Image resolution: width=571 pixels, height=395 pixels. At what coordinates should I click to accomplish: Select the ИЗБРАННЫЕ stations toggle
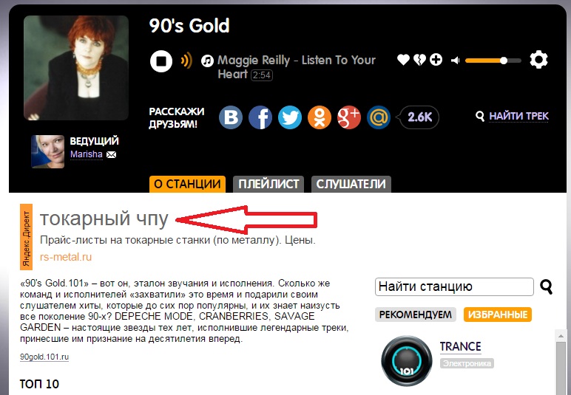pyautogui.click(x=498, y=315)
